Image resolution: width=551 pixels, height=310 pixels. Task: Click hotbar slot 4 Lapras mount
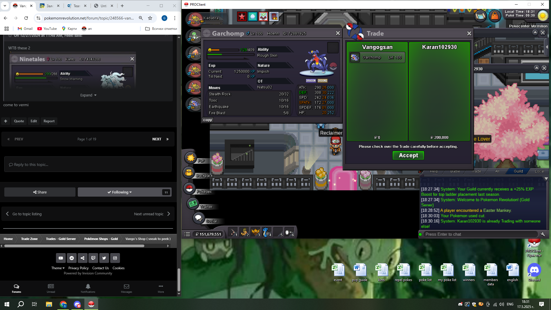point(267,232)
